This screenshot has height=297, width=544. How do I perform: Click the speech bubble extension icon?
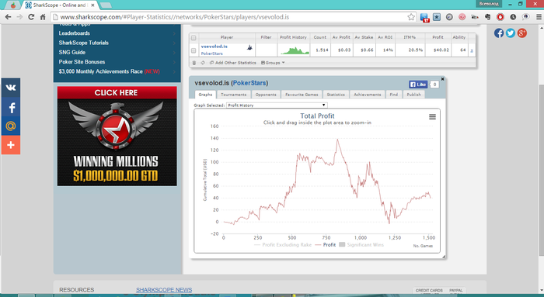point(525,16)
